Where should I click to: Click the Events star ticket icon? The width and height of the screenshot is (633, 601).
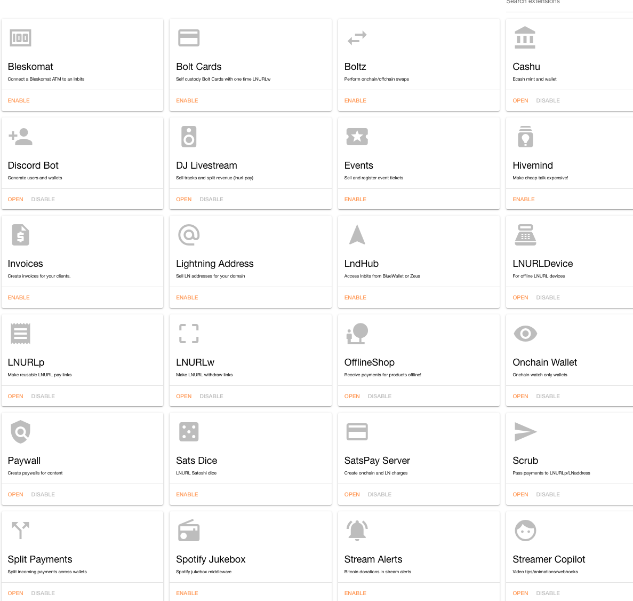tap(357, 137)
